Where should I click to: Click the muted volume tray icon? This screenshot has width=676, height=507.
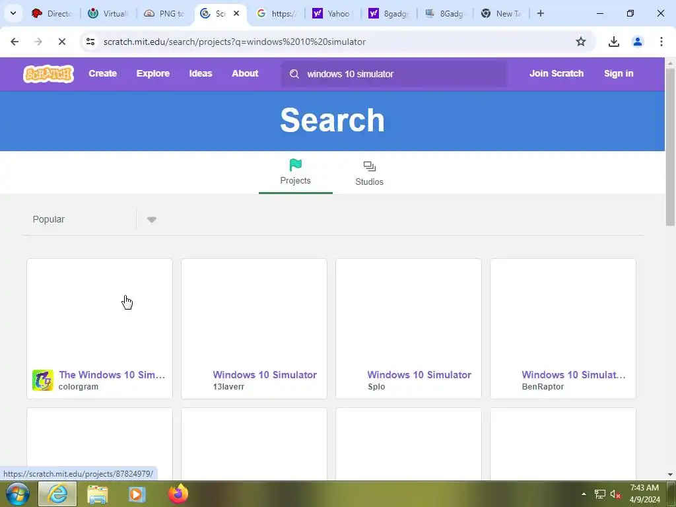(615, 494)
